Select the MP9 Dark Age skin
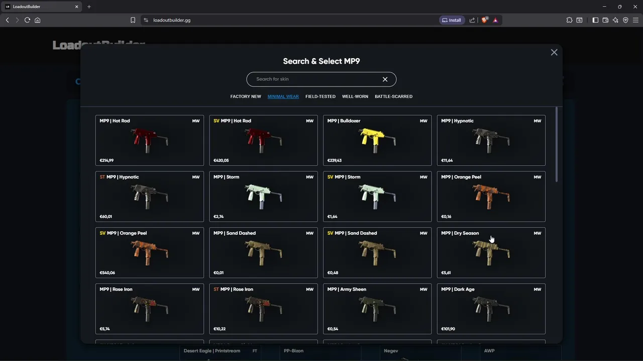Screen dimensions: 643x361 coord(491,309)
